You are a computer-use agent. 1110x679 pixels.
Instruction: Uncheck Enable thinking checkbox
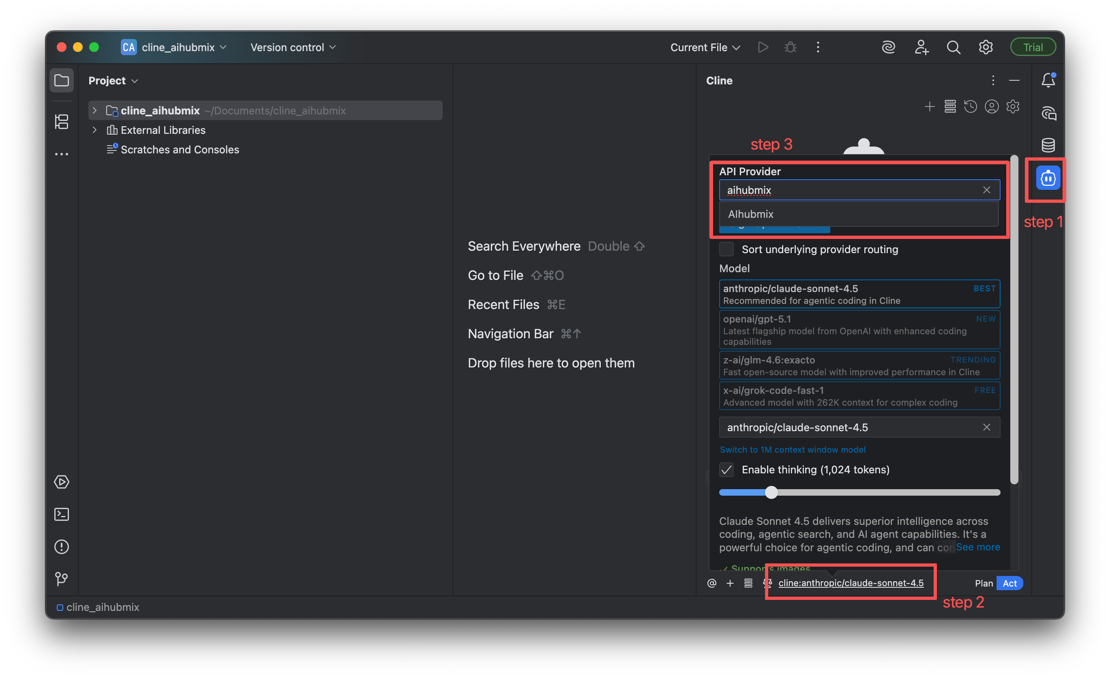726,470
